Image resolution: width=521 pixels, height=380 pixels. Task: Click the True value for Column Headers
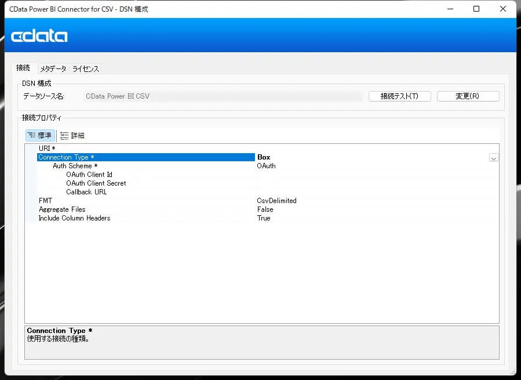click(x=377, y=218)
